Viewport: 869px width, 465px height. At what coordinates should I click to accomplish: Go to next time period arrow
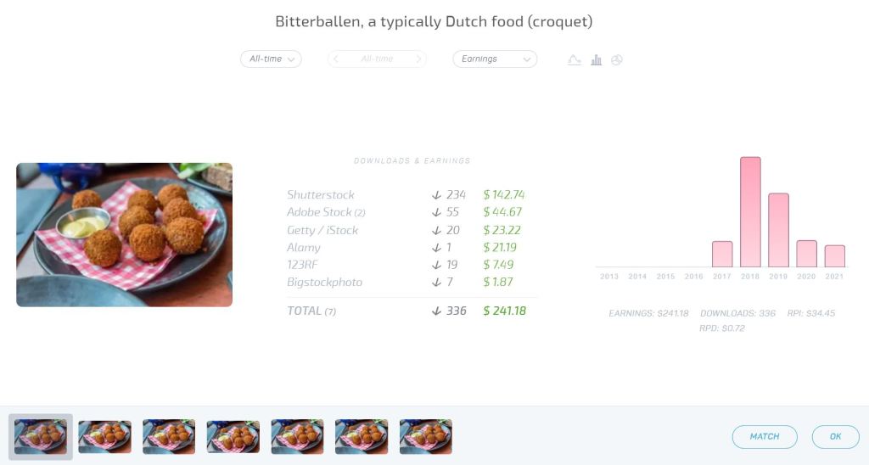[x=418, y=59]
